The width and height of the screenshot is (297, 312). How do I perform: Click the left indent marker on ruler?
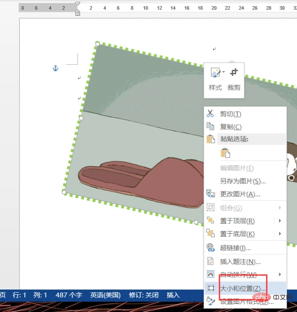(x=78, y=13)
